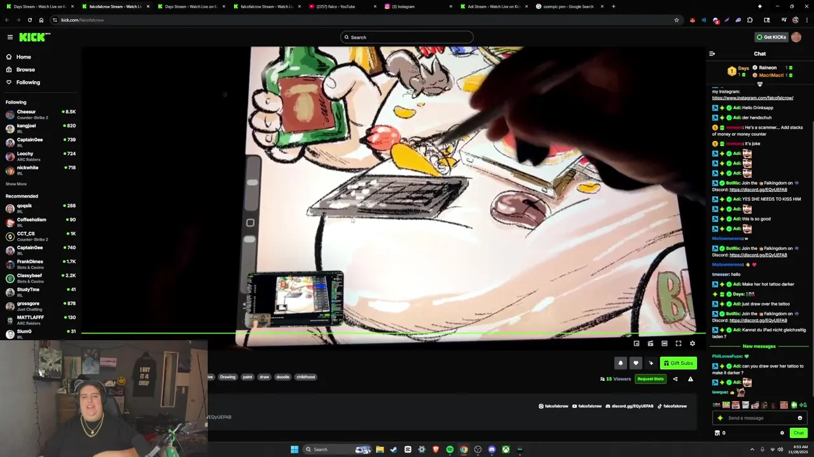Open nickwhite channel in sidebar
Viewport: 814px width, 457px height.
(x=40, y=170)
